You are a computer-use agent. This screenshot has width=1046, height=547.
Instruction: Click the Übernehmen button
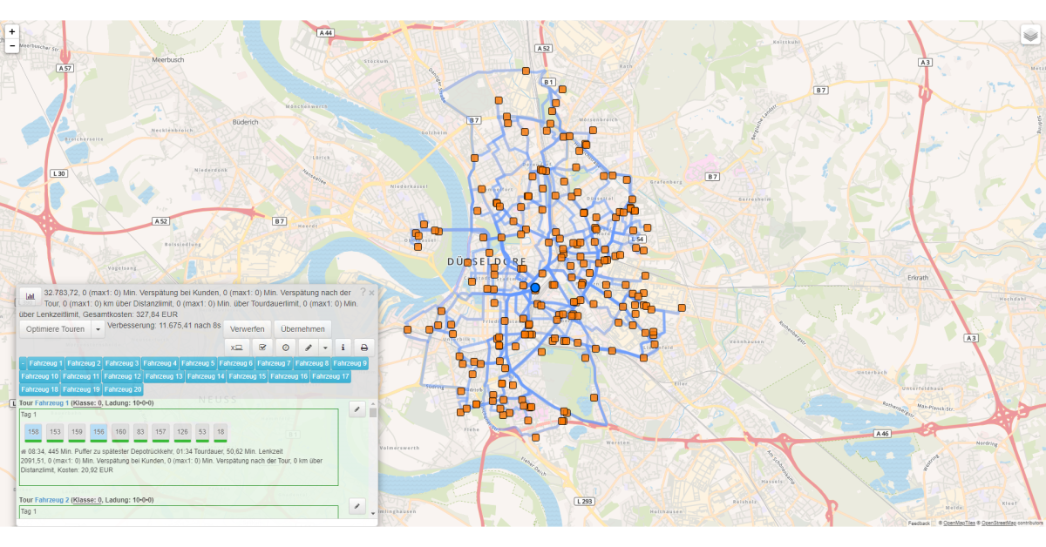[302, 329]
